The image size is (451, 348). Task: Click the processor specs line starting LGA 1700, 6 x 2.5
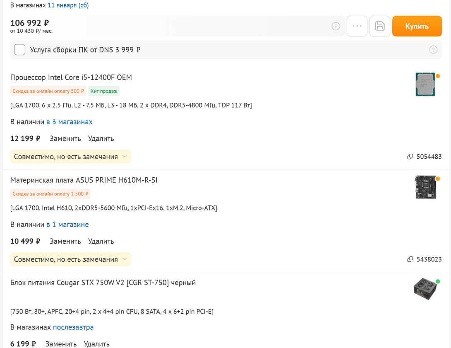(131, 106)
